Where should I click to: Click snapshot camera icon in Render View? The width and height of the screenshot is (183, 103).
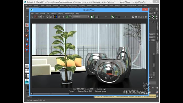(x=39, y=17)
